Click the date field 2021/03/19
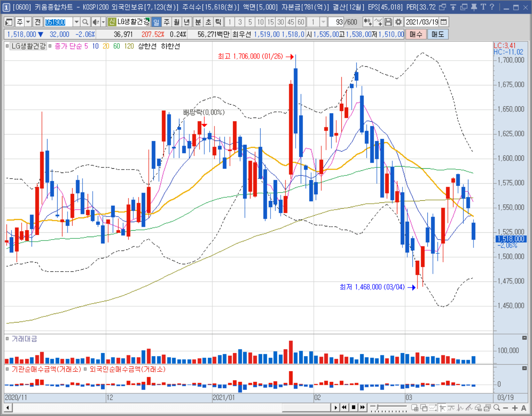532x416 pixels. [422, 22]
